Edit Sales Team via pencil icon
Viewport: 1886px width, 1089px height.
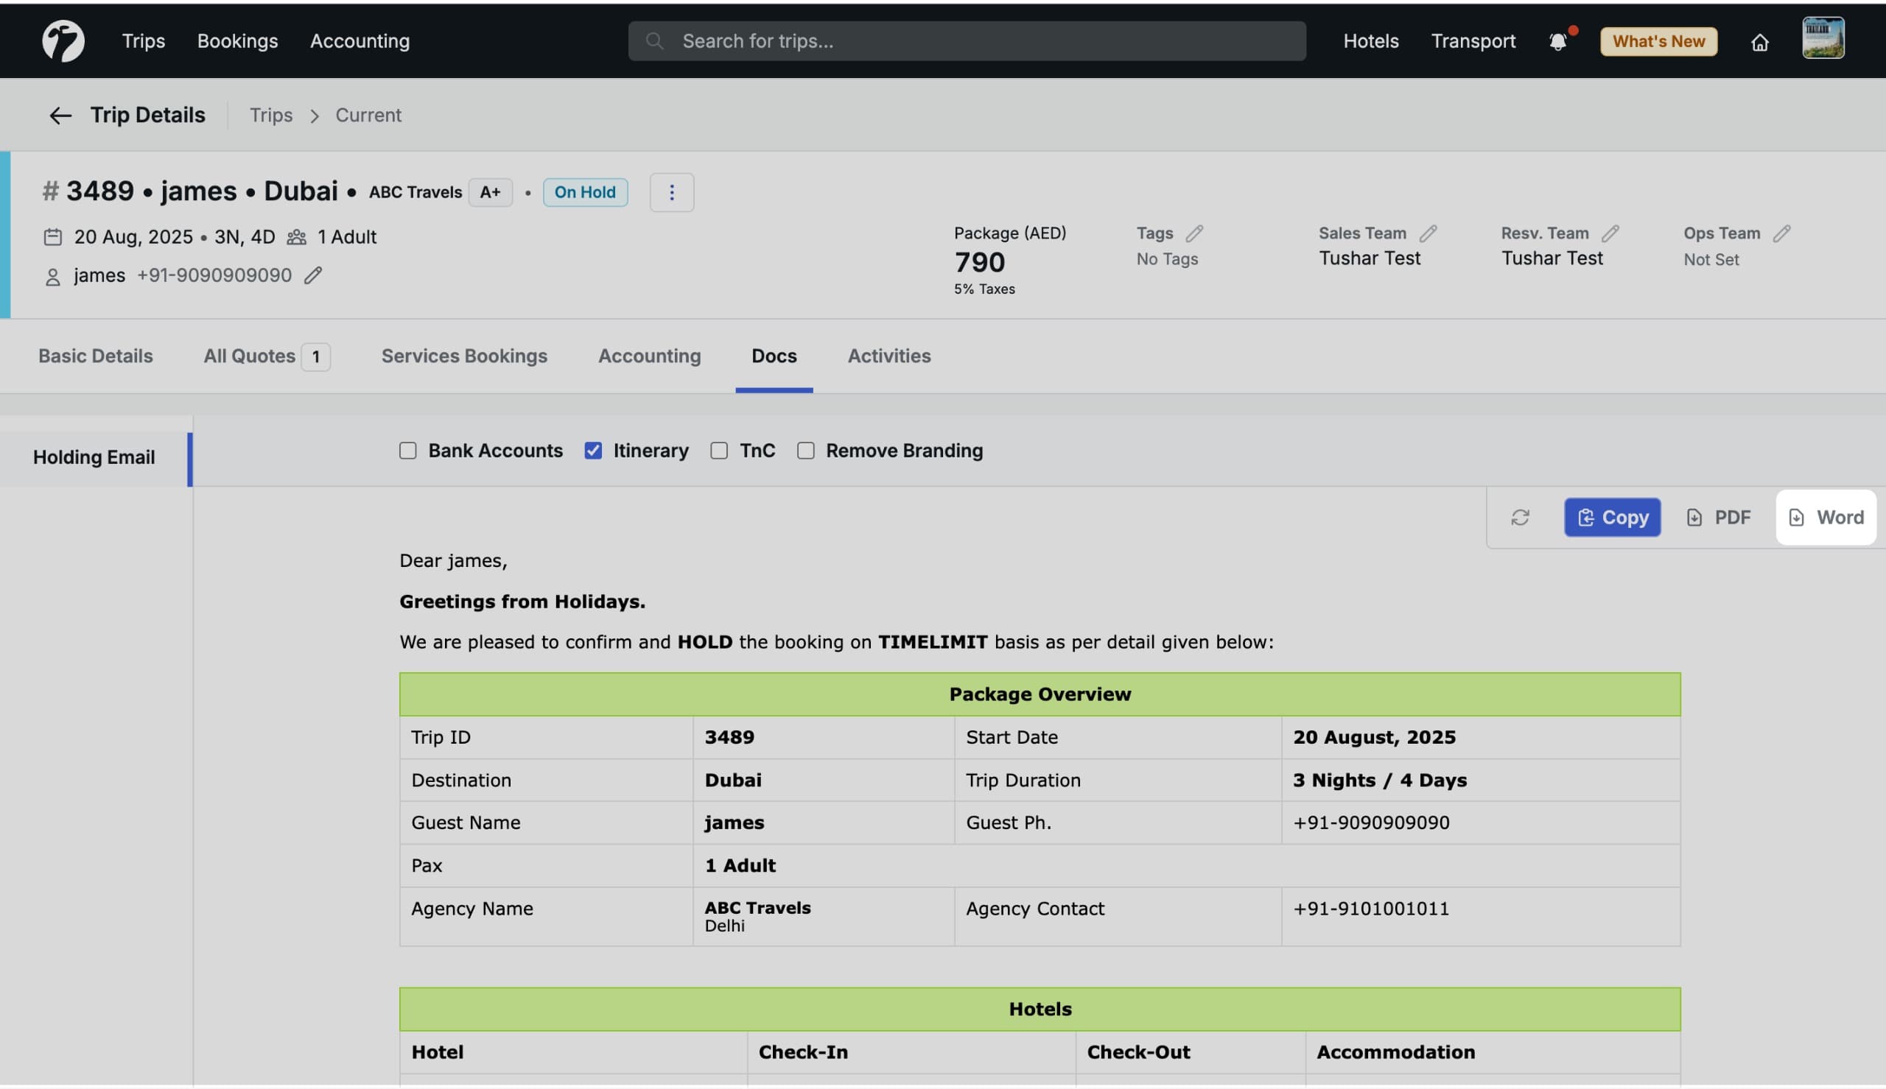[x=1428, y=233]
